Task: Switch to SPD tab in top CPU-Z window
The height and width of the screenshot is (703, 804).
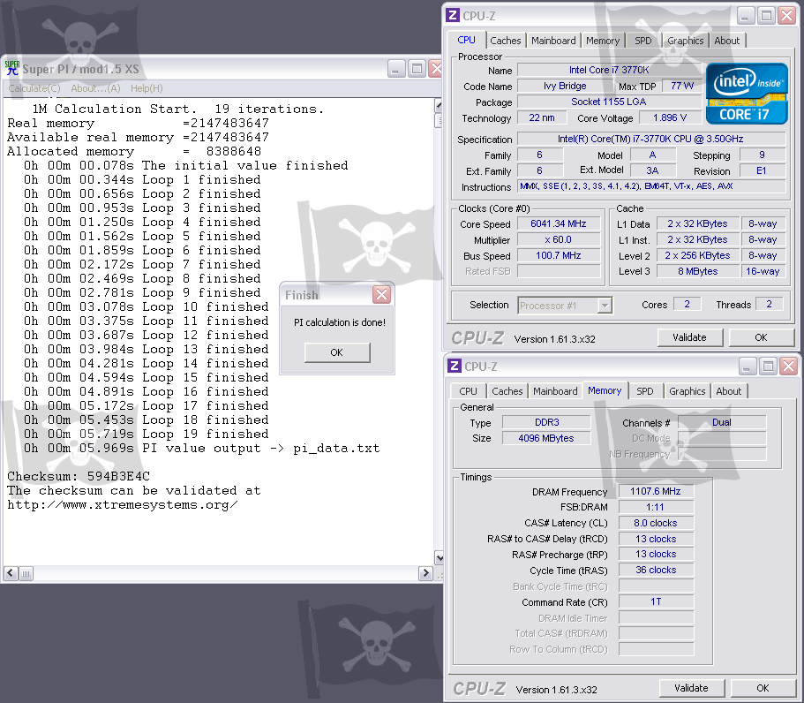Action: pos(643,41)
